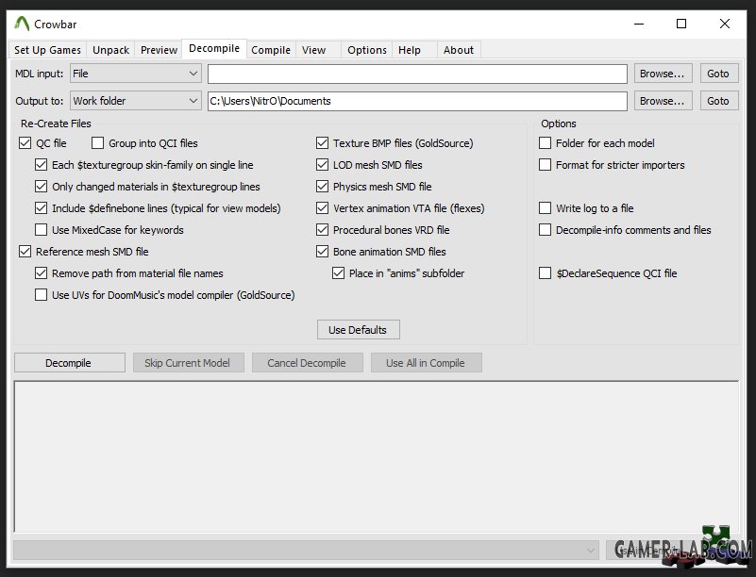The width and height of the screenshot is (756, 577).
Task: Browse for the MDL input file
Action: pyautogui.click(x=663, y=74)
